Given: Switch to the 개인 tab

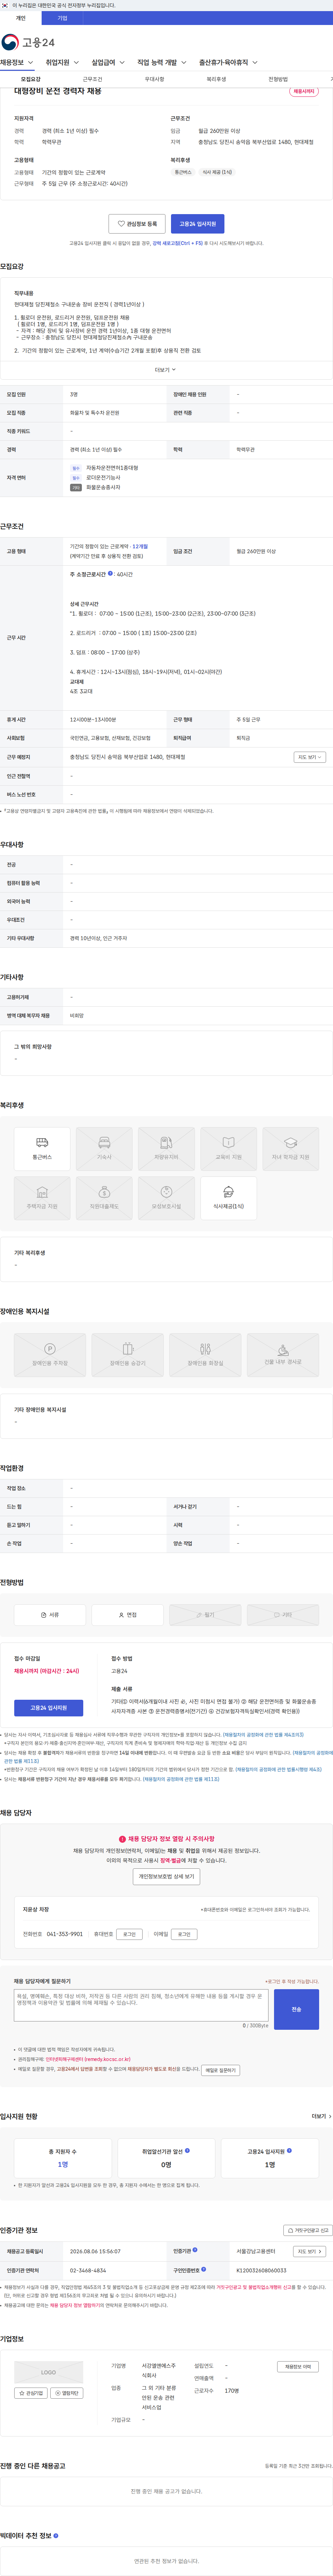Looking at the screenshot, I should click(x=21, y=18).
